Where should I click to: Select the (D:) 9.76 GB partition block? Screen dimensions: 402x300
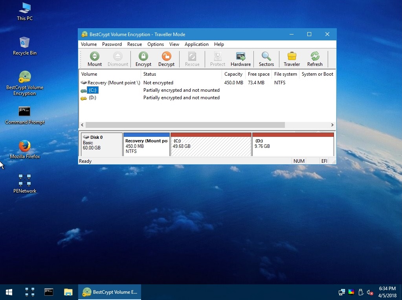click(293, 144)
